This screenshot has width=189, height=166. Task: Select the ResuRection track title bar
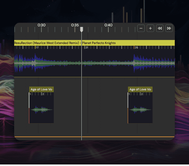(65, 43)
